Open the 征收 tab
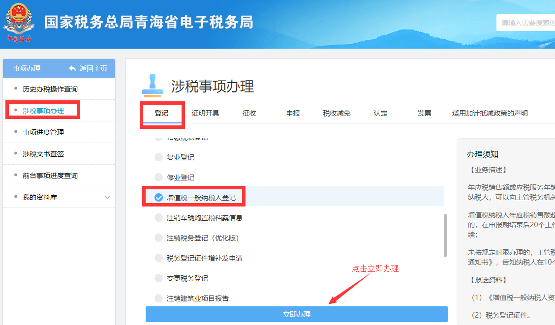This screenshot has height=325, width=555. [249, 113]
